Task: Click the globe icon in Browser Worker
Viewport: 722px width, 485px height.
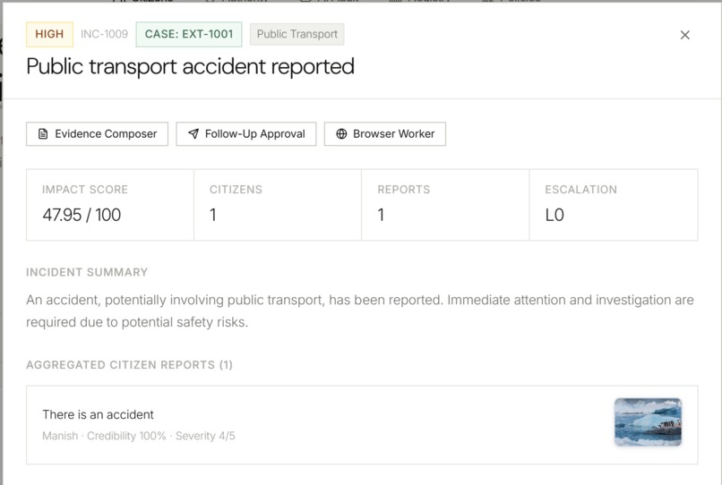Action: (x=341, y=134)
